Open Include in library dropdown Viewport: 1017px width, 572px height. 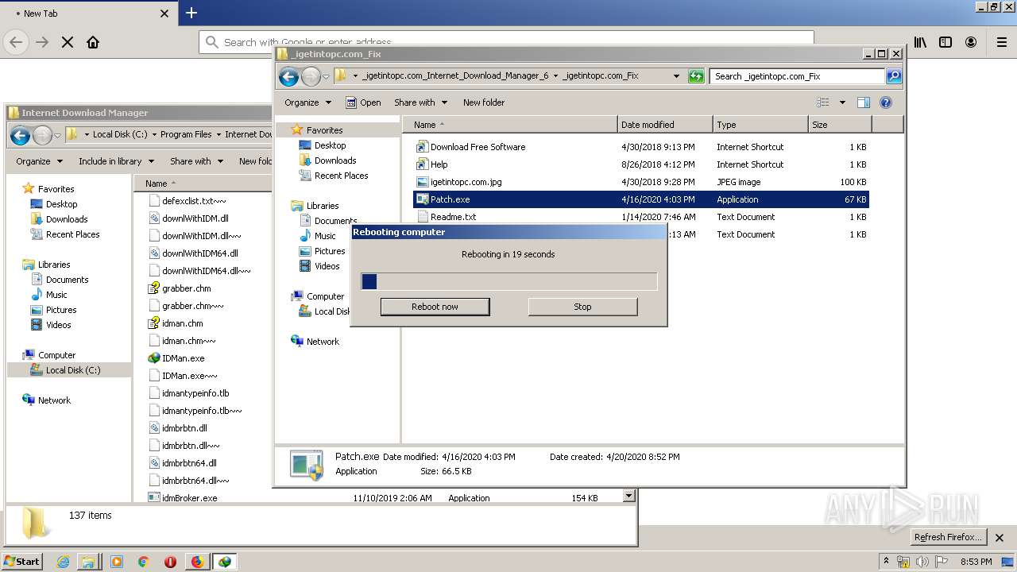[115, 161]
